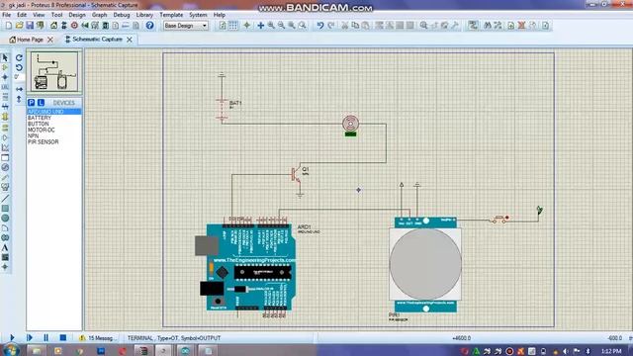Select ARDUINO UNO in the devices list

click(x=54, y=112)
